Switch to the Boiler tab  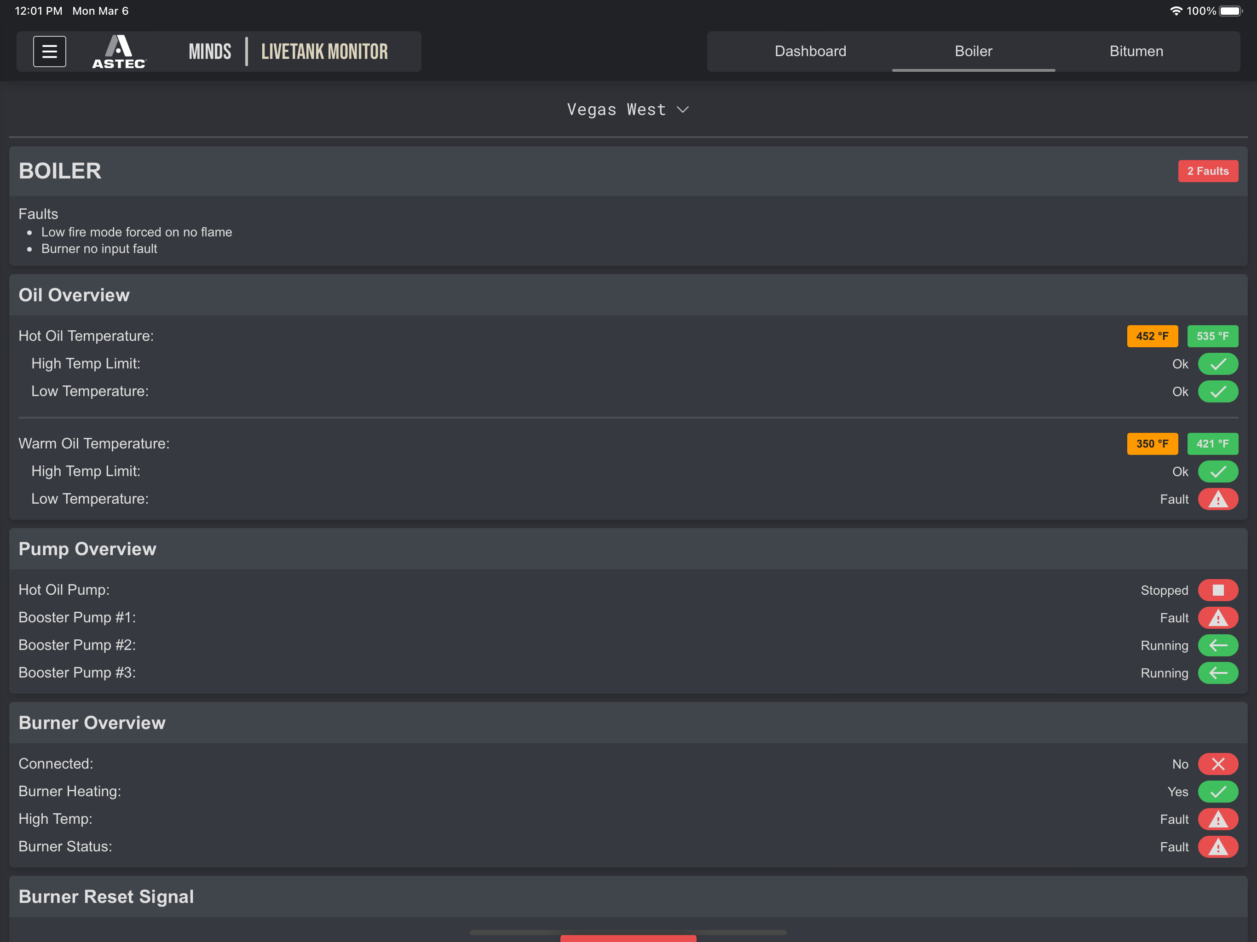coord(974,51)
